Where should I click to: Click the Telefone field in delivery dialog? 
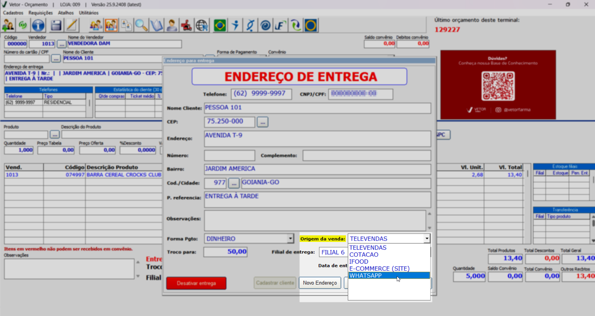[262, 94]
